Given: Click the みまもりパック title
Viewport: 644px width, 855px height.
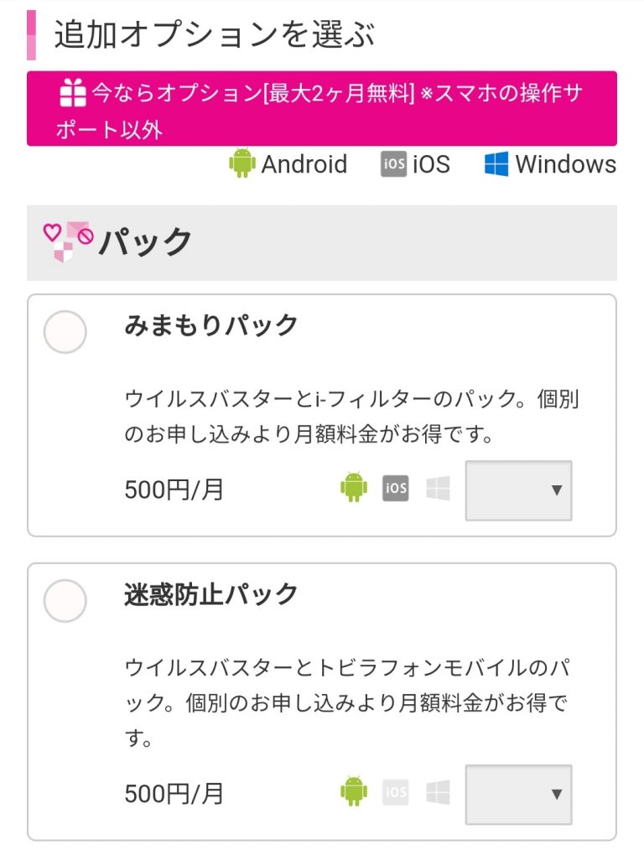Looking at the screenshot, I should pos(211,325).
